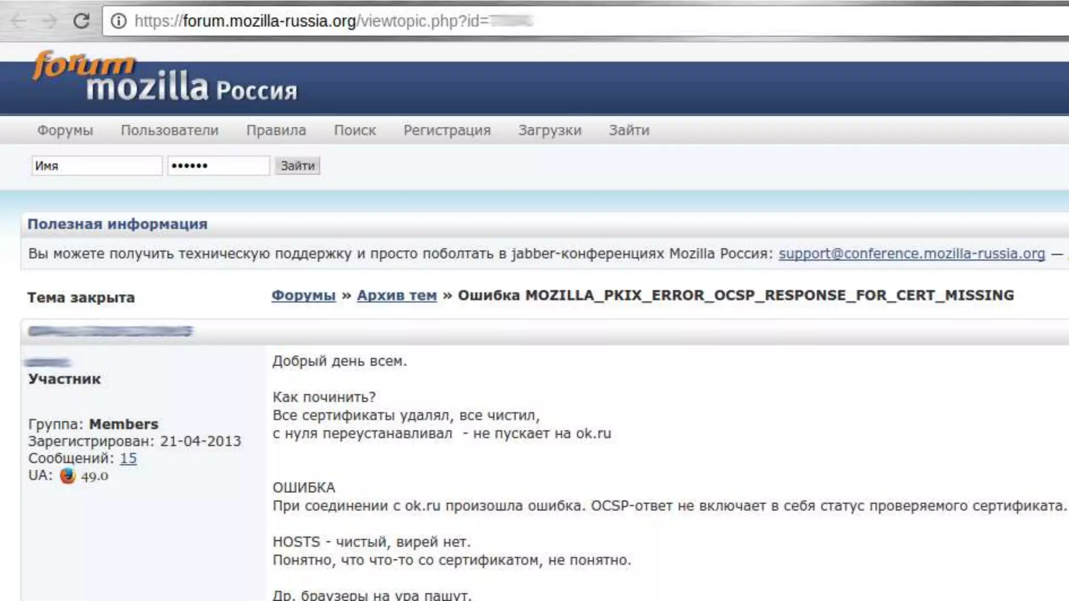Click the Firefox icon next to UA
The image size is (1069, 601).
coord(68,475)
